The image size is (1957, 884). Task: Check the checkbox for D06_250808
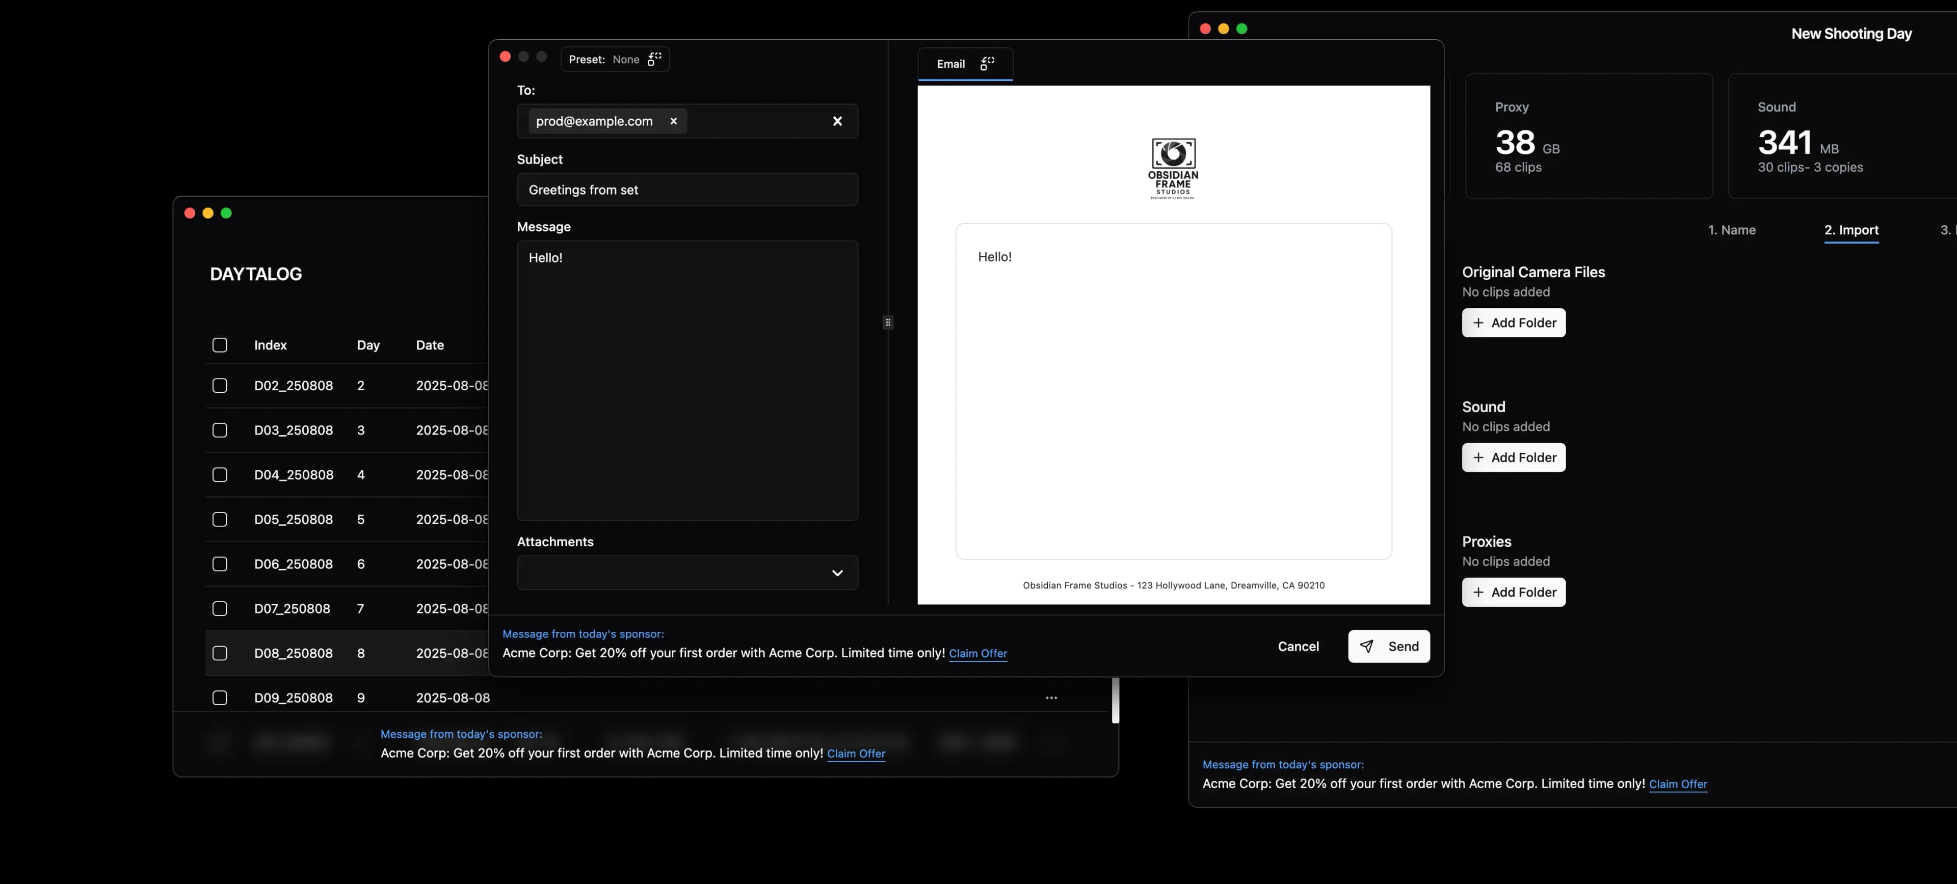point(220,564)
